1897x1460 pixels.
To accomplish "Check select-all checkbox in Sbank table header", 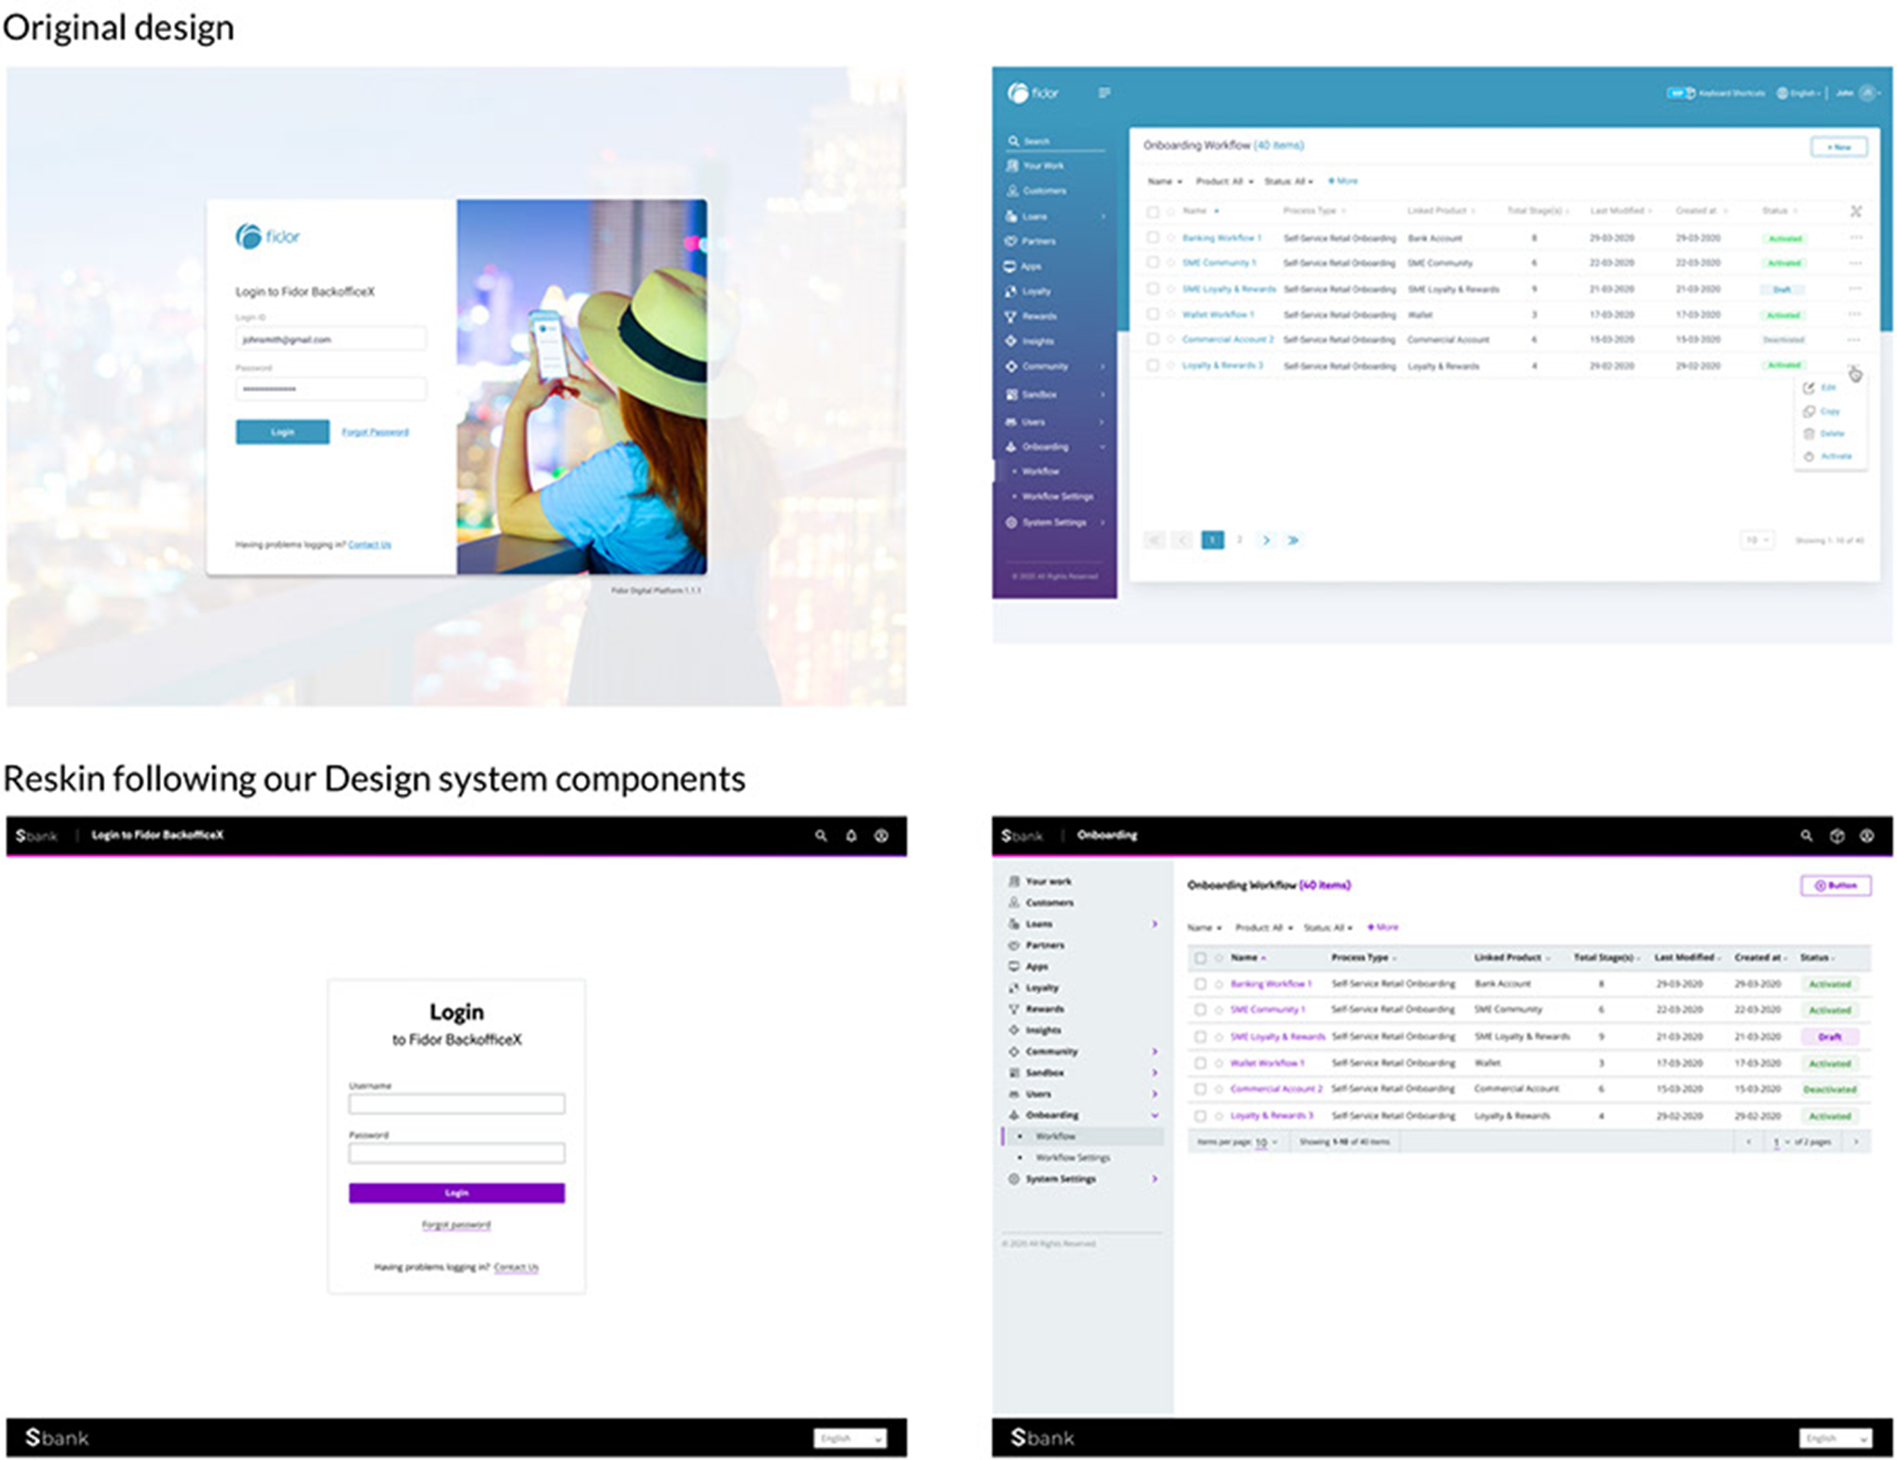I will coord(1200,958).
